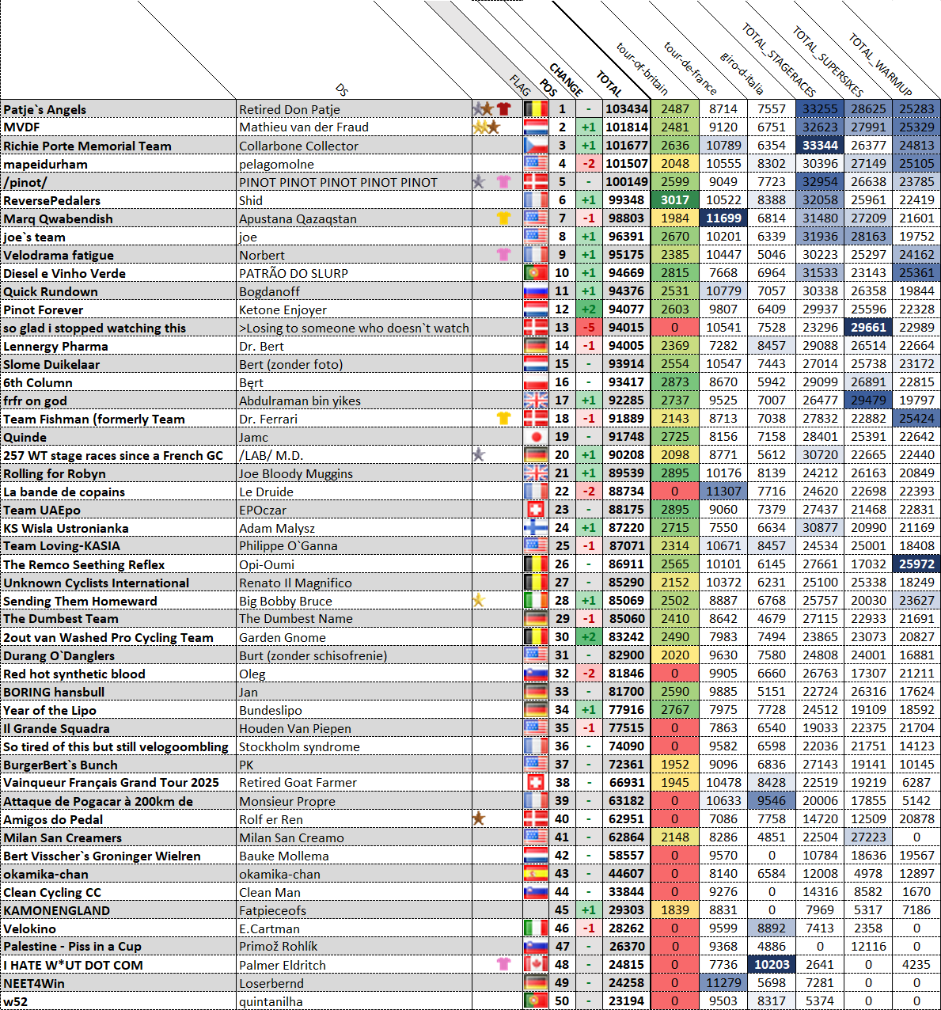
Task: Click the pink jersey in the /pinot/ row
Action: tap(503, 182)
